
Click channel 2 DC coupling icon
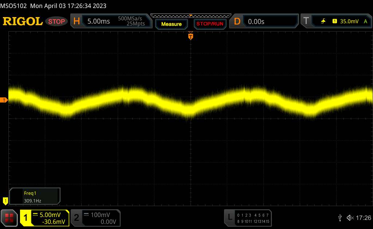click(86, 215)
